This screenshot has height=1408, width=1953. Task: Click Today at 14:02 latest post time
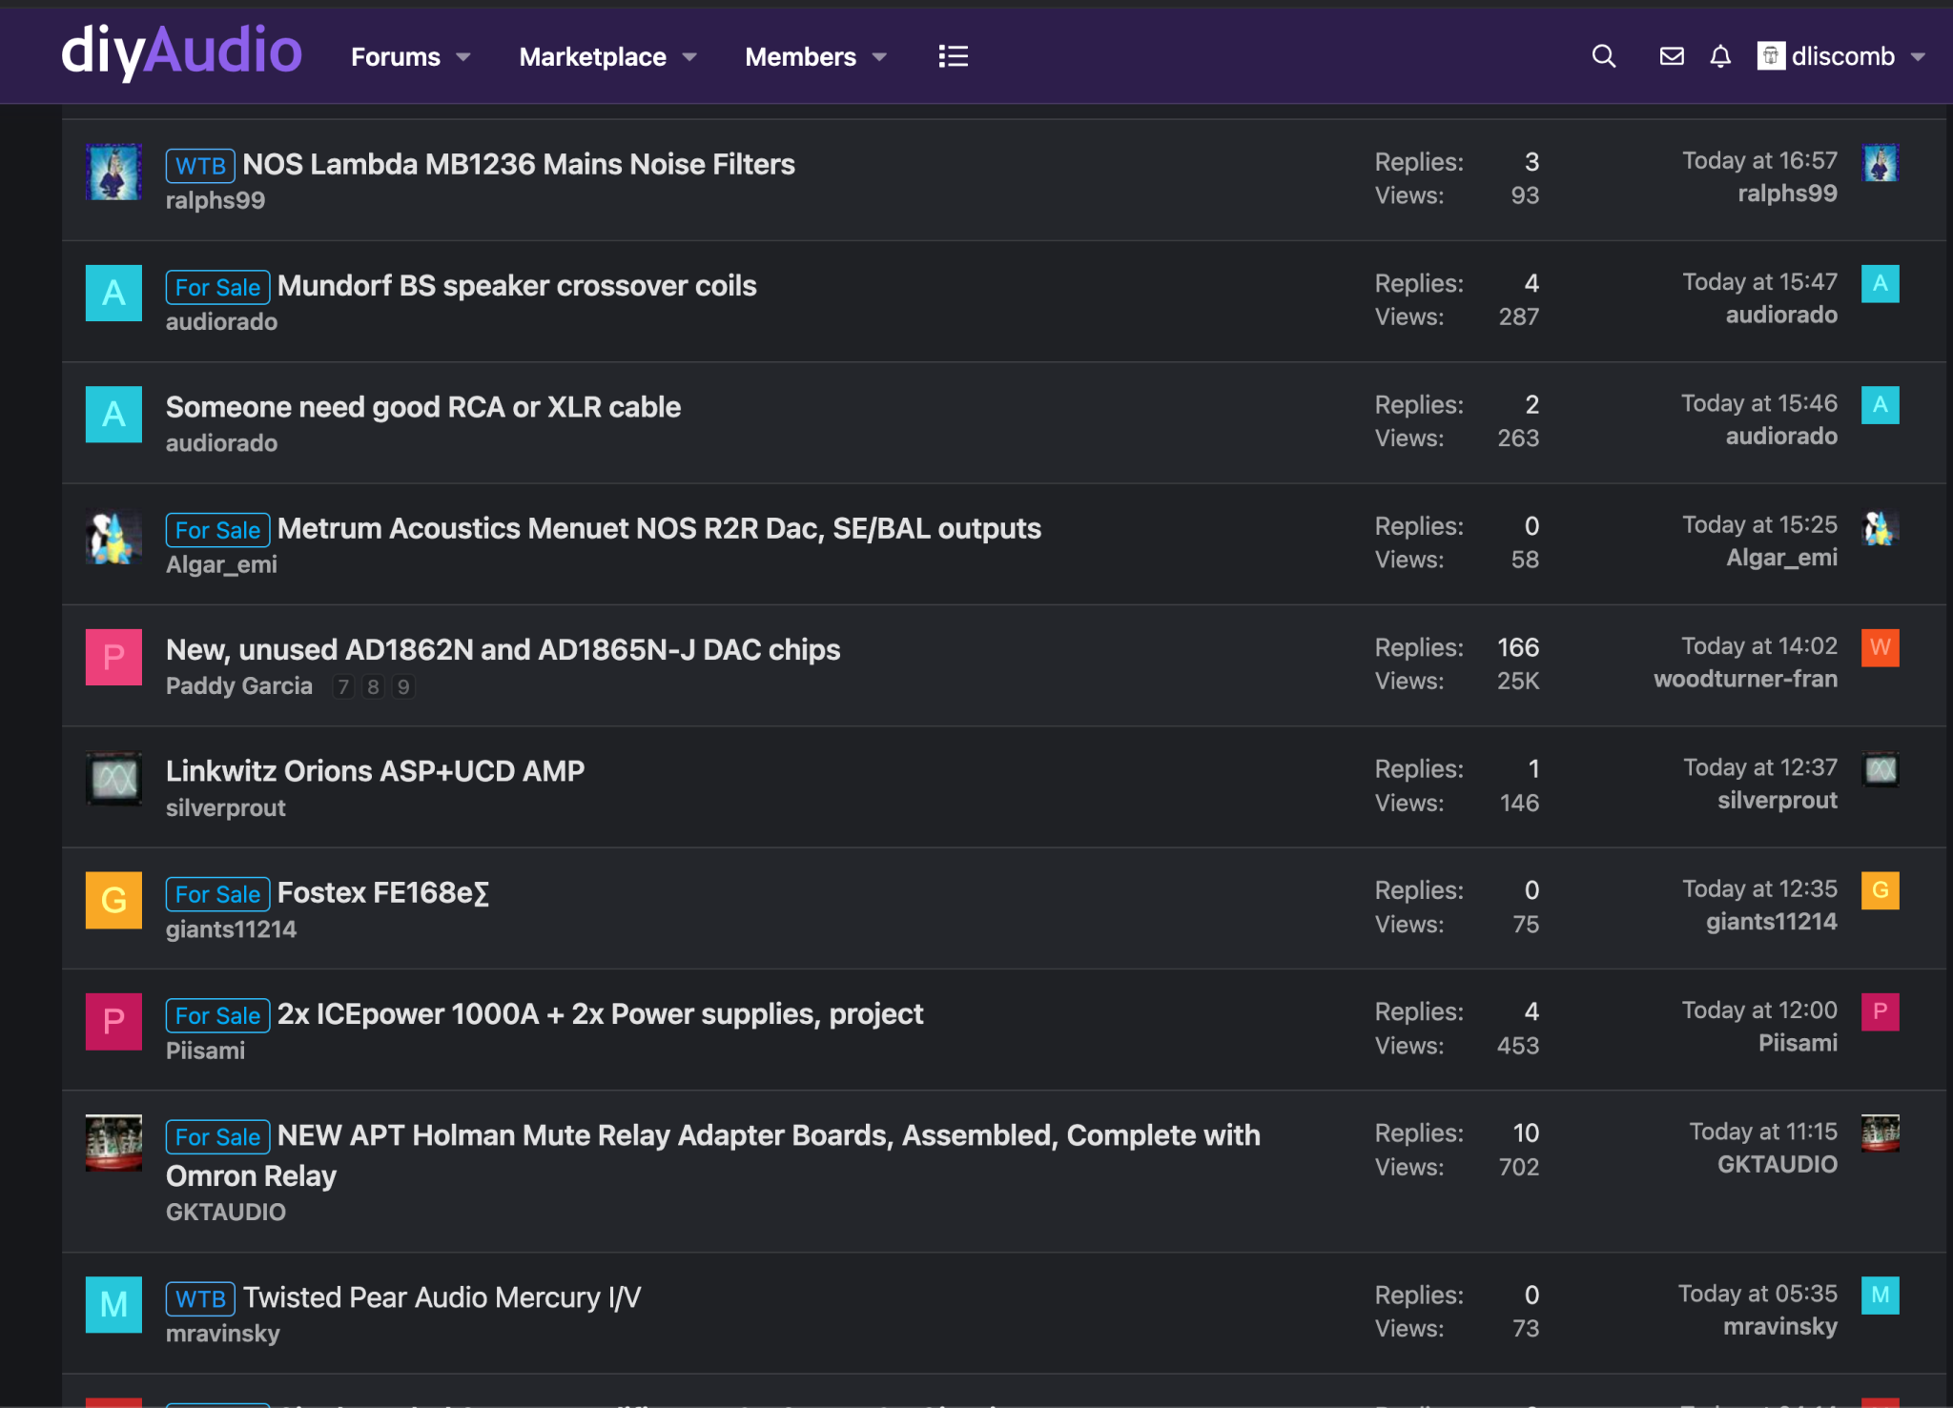(1758, 645)
